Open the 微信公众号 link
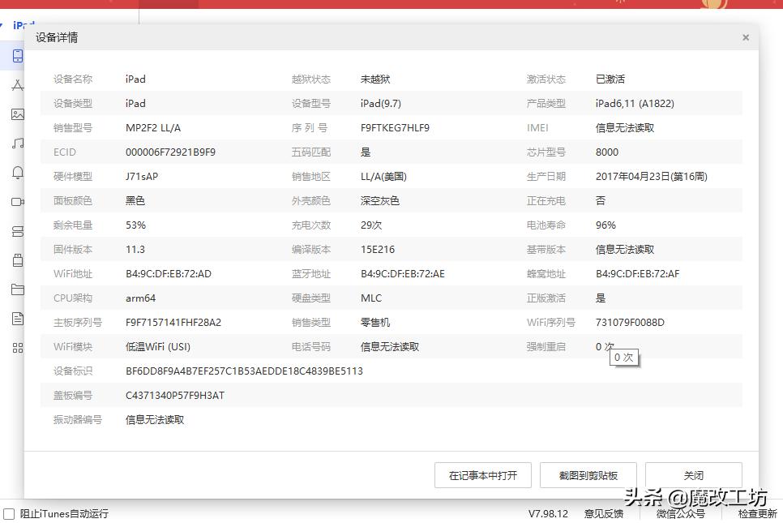 [681, 513]
